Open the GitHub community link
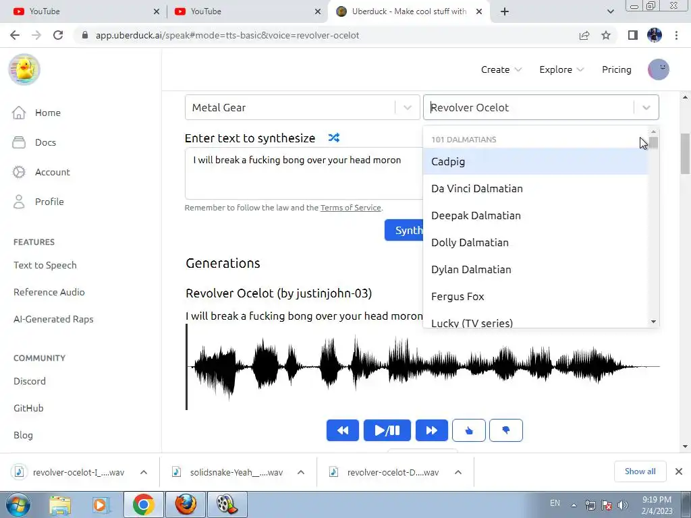The image size is (691, 518). click(x=28, y=408)
